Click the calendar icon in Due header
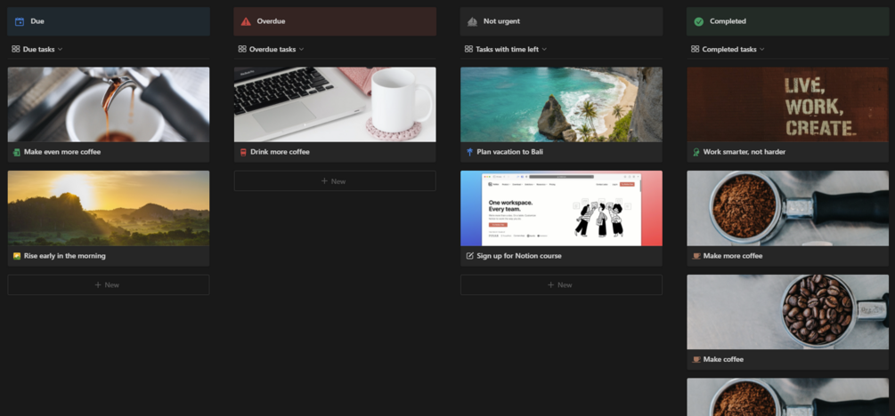 20,21
